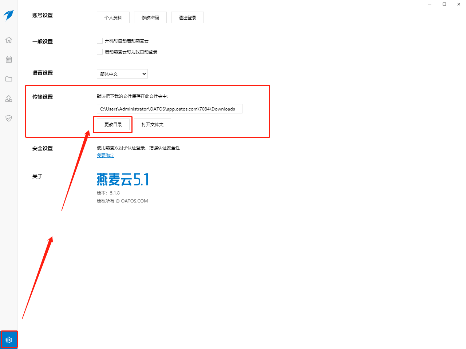Click the 更改目录 button
Screen dimensions: 466x349
click(x=112, y=124)
